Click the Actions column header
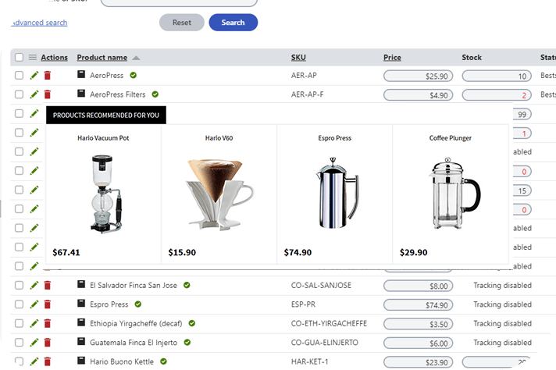 (54, 58)
